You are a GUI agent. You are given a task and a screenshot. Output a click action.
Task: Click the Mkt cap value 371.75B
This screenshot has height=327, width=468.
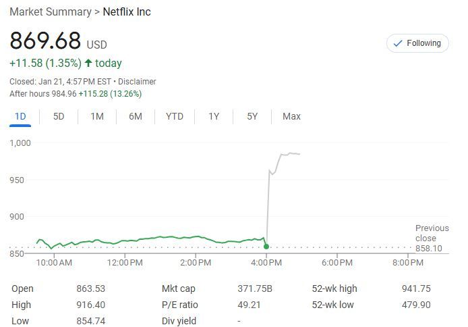click(255, 288)
